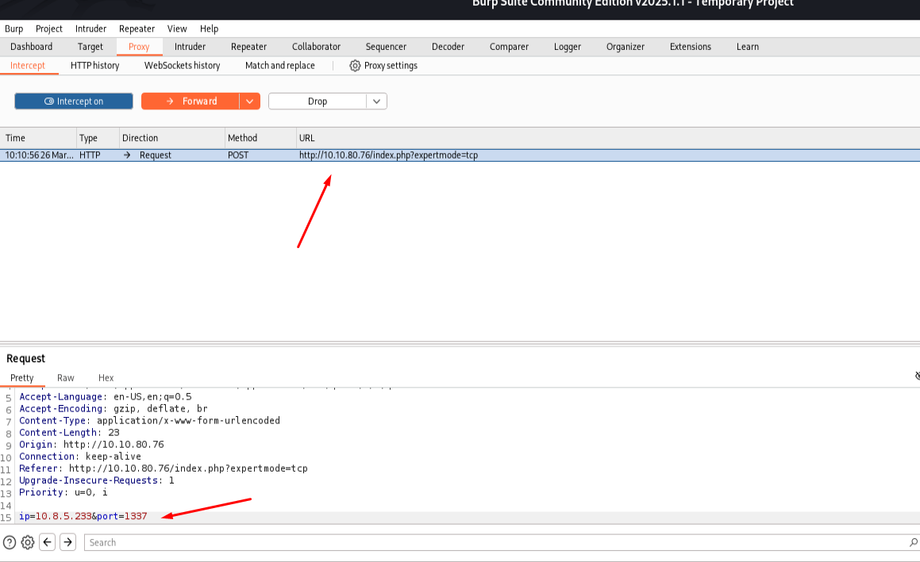Click the POST method cell
The image size is (920, 562).
[x=238, y=155]
